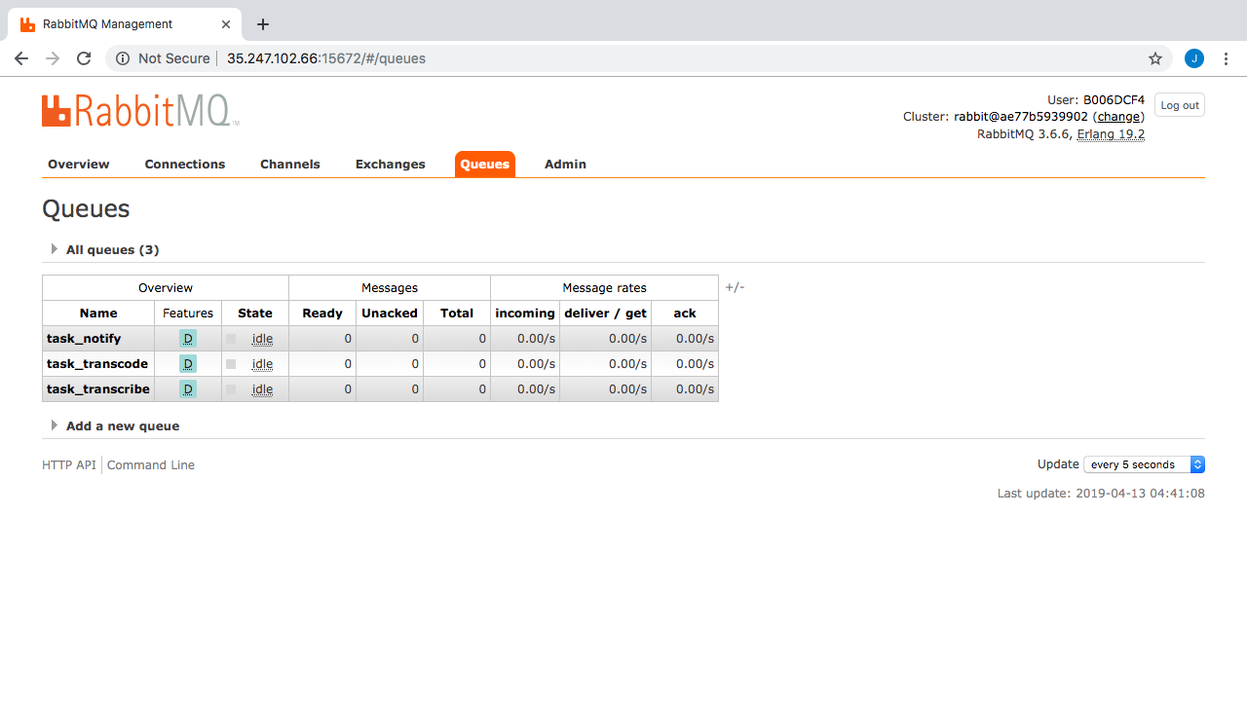Open the task_transcribe queue
Screen dimensions: 1247x701
(98, 389)
